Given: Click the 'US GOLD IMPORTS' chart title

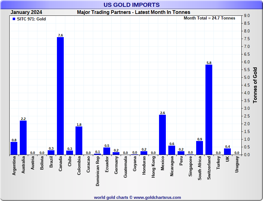Looking at the screenshot, I should coord(131,5).
